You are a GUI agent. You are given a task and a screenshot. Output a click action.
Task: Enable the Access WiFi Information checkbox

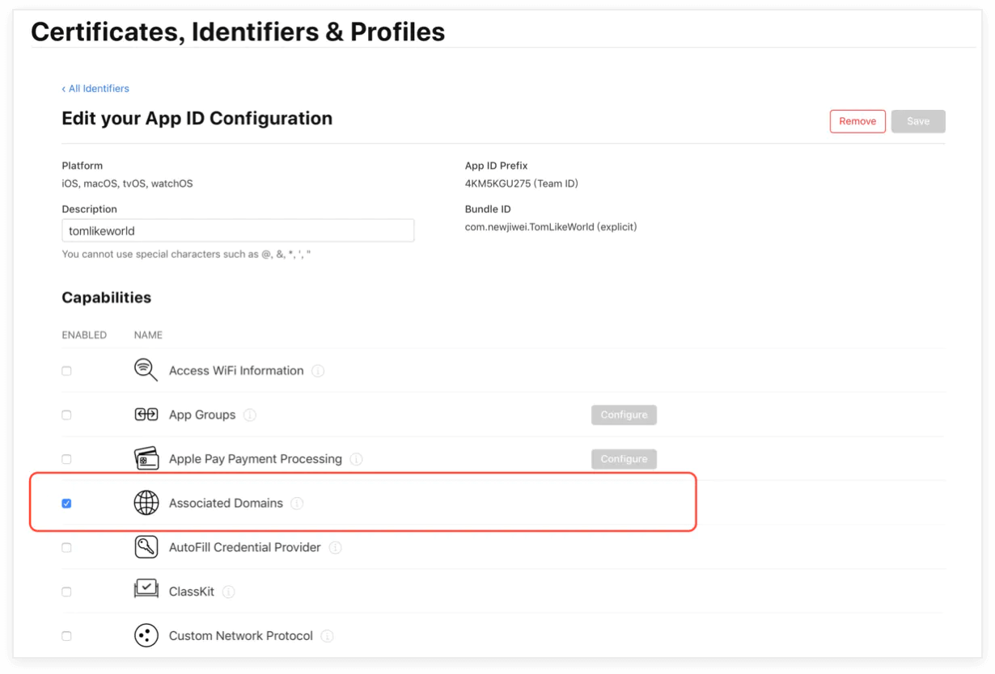coord(66,371)
